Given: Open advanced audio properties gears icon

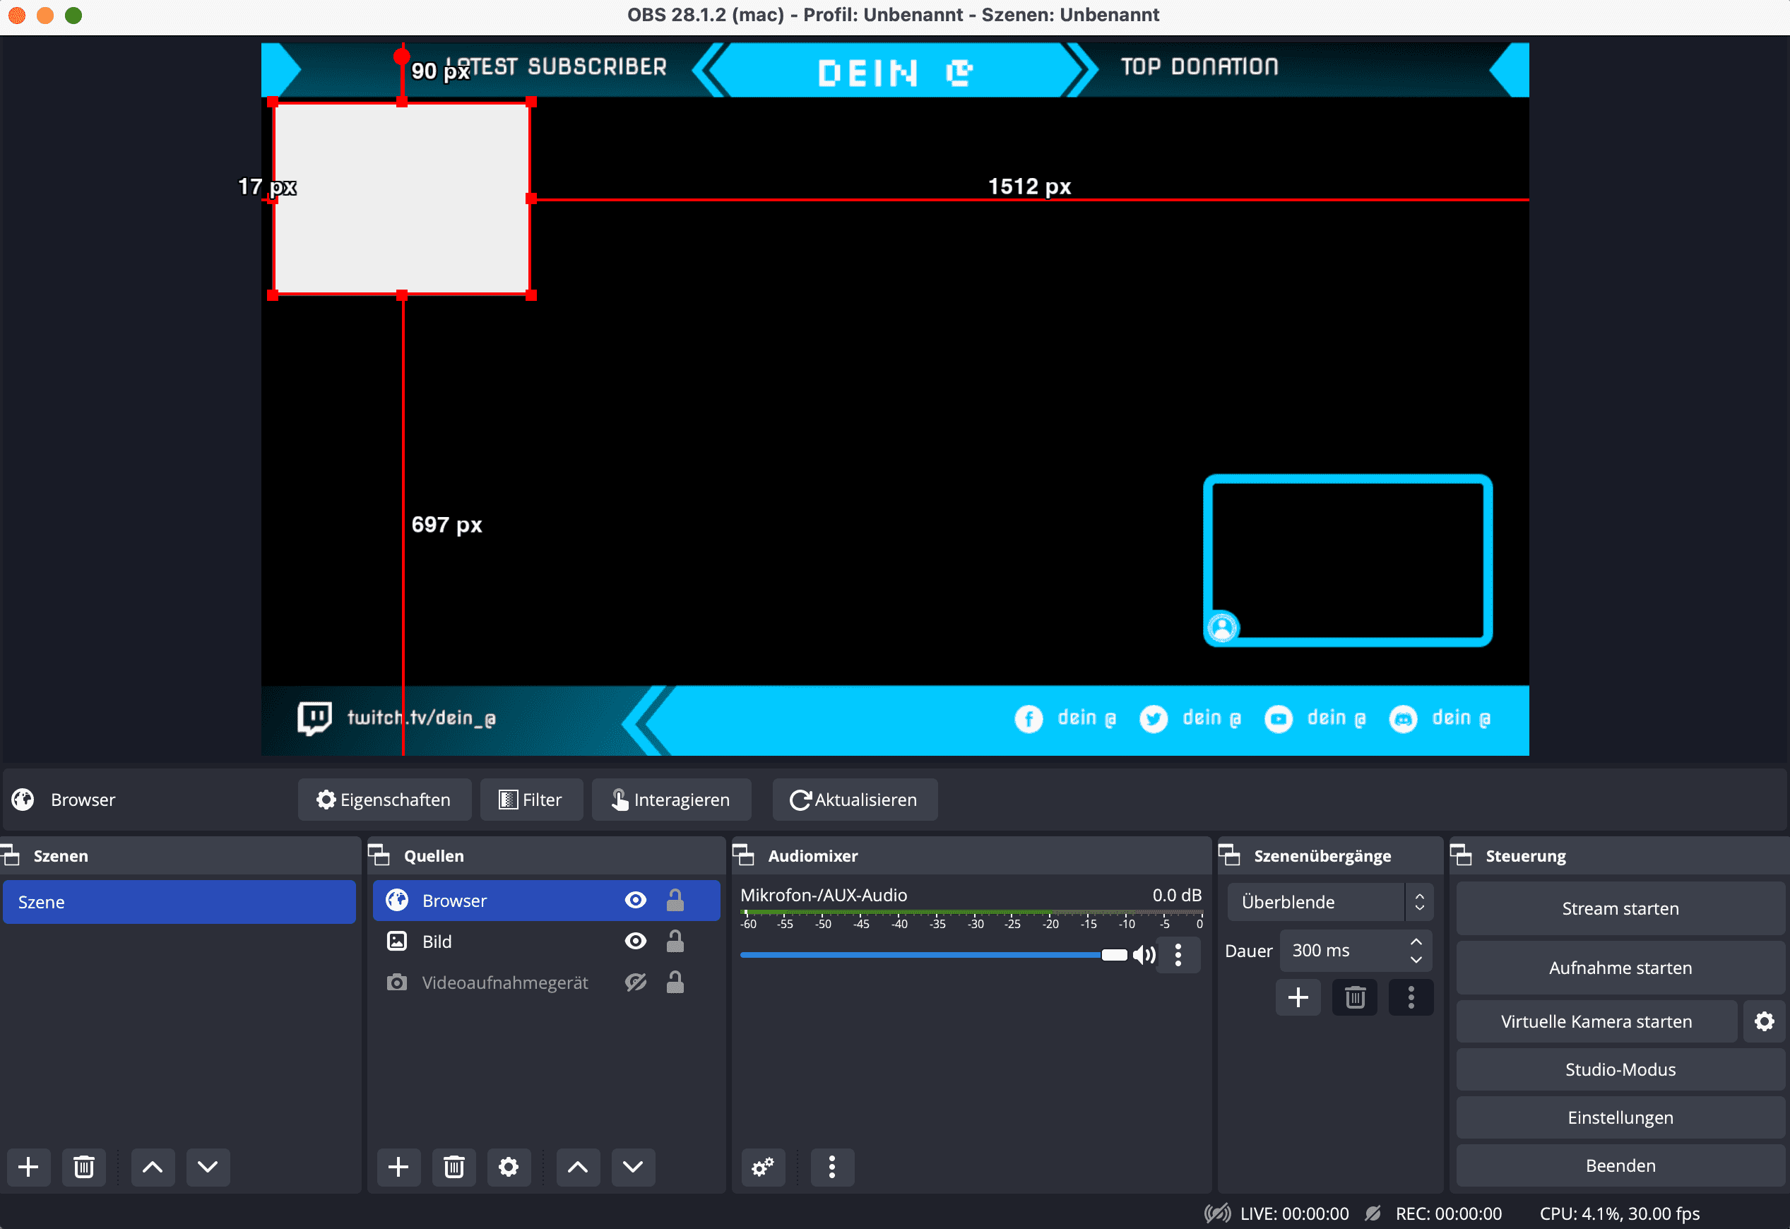Looking at the screenshot, I should [x=762, y=1167].
